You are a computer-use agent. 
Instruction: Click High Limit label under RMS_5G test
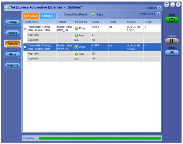[33, 35]
